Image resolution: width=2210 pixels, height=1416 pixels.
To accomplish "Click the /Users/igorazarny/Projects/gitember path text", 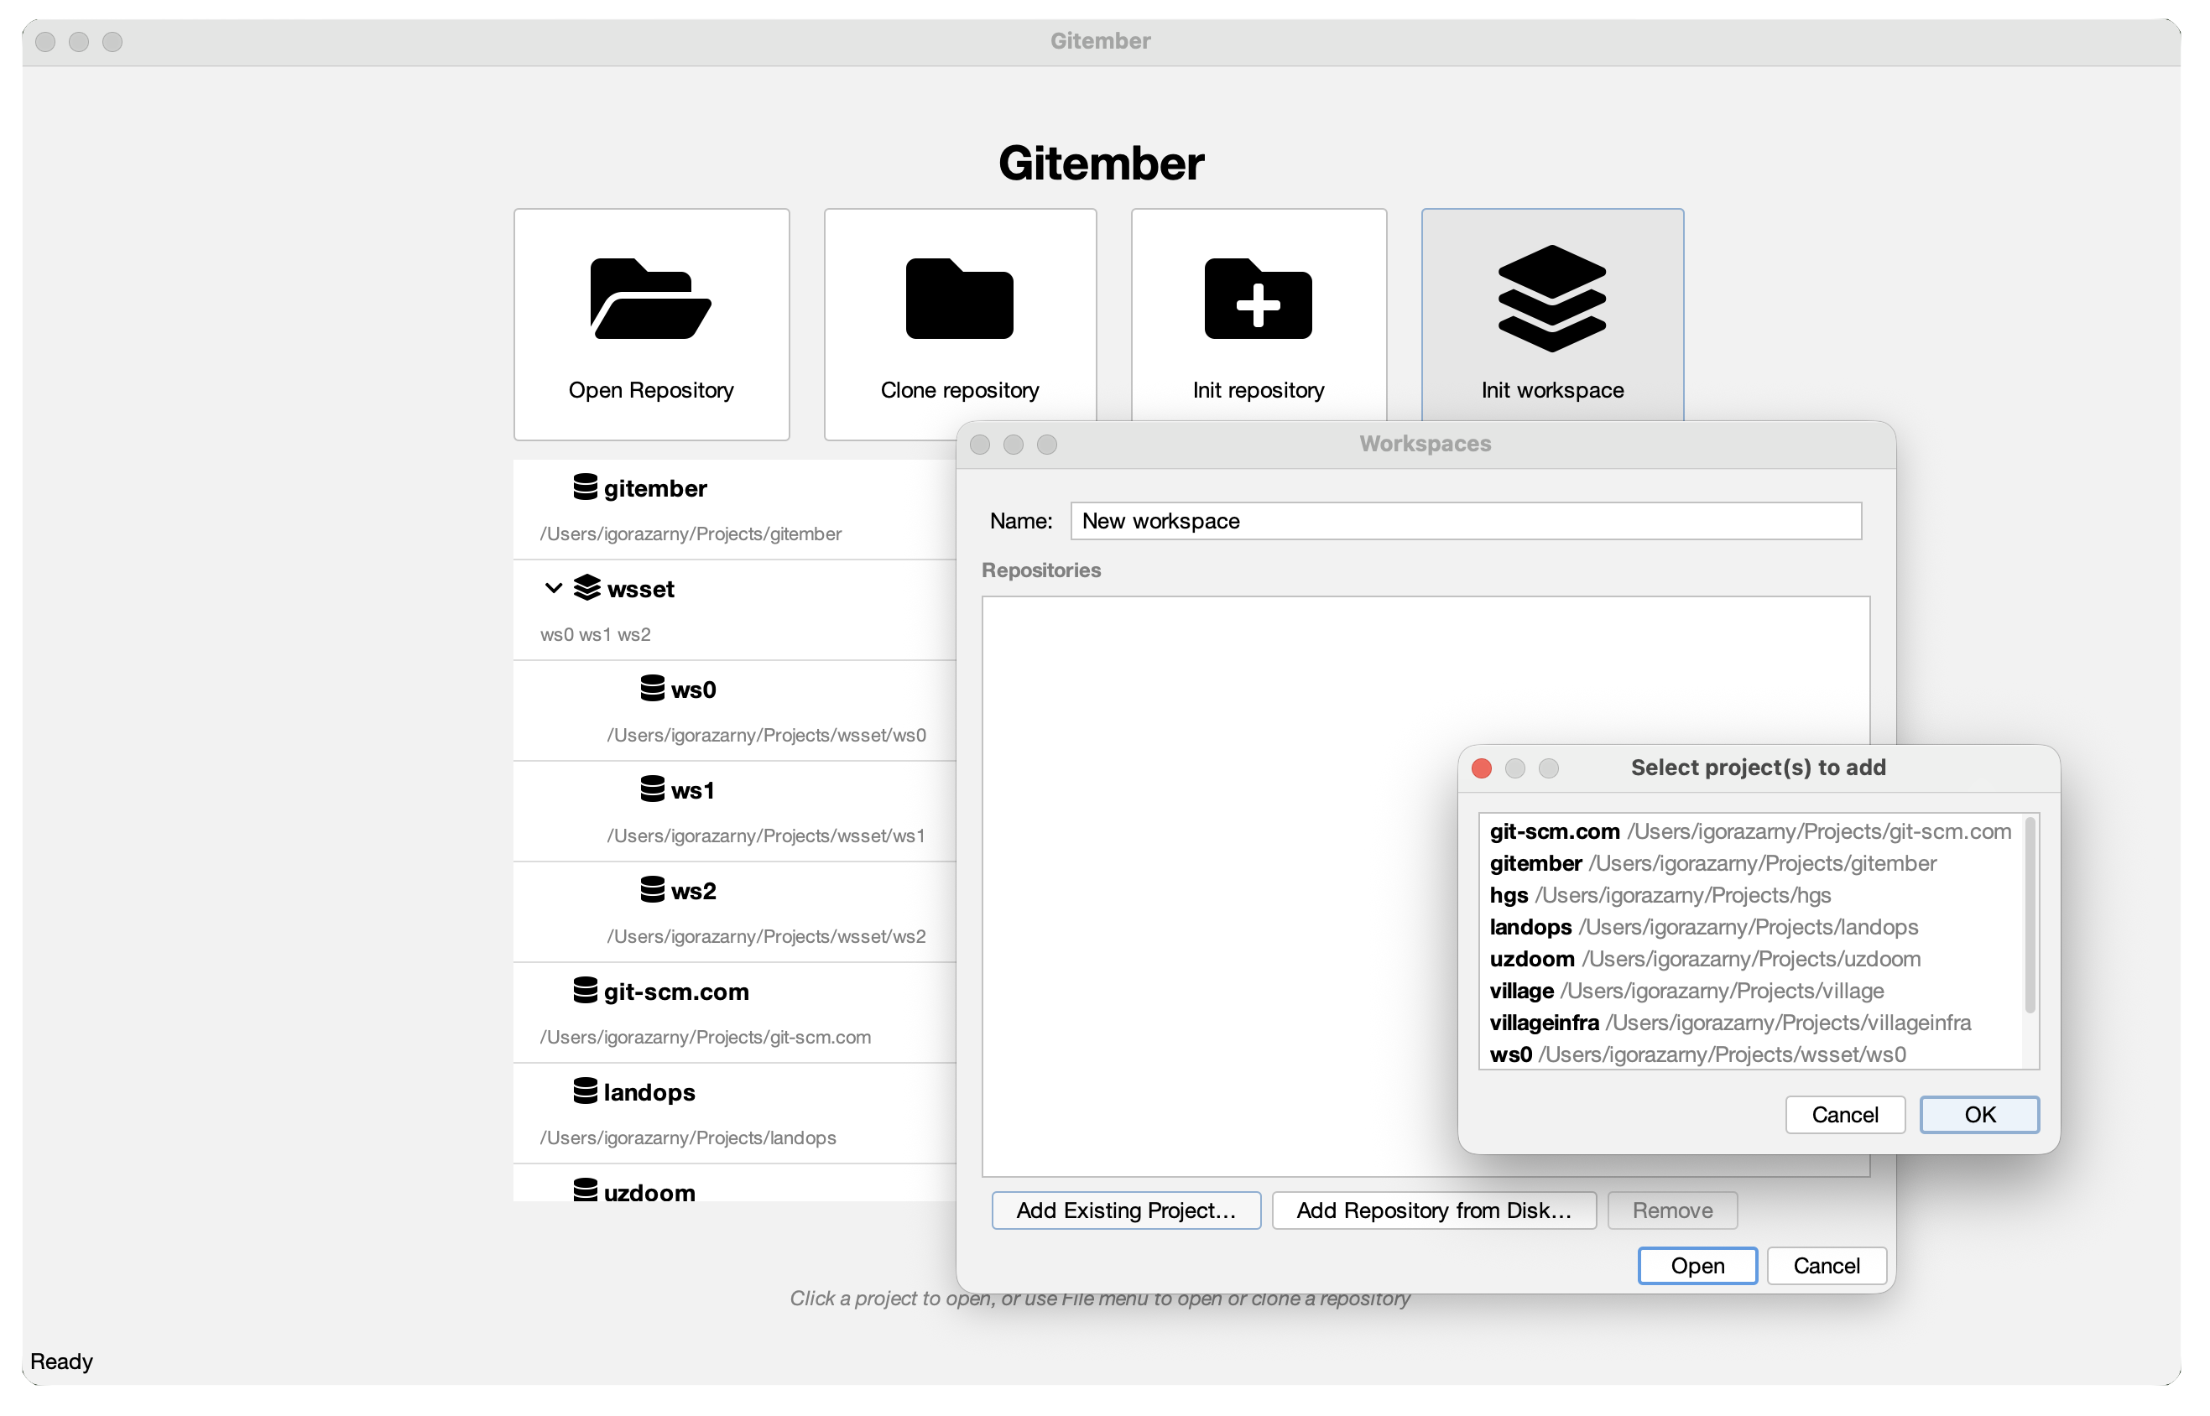I will point(691,535).
